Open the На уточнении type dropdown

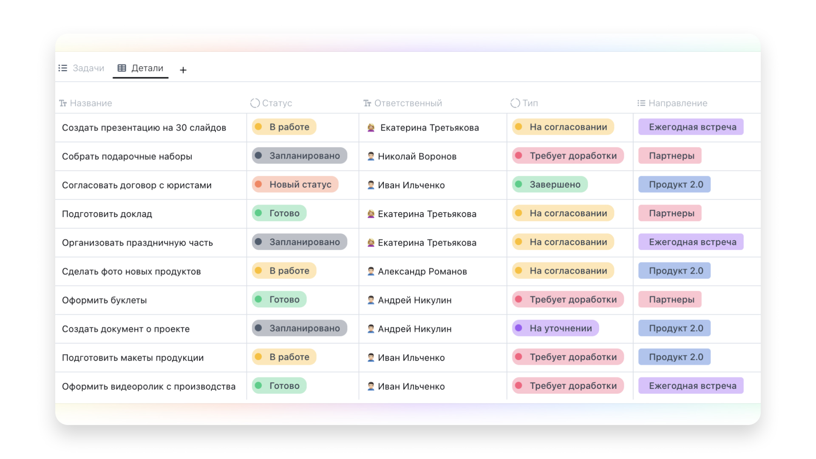[555, 328]
